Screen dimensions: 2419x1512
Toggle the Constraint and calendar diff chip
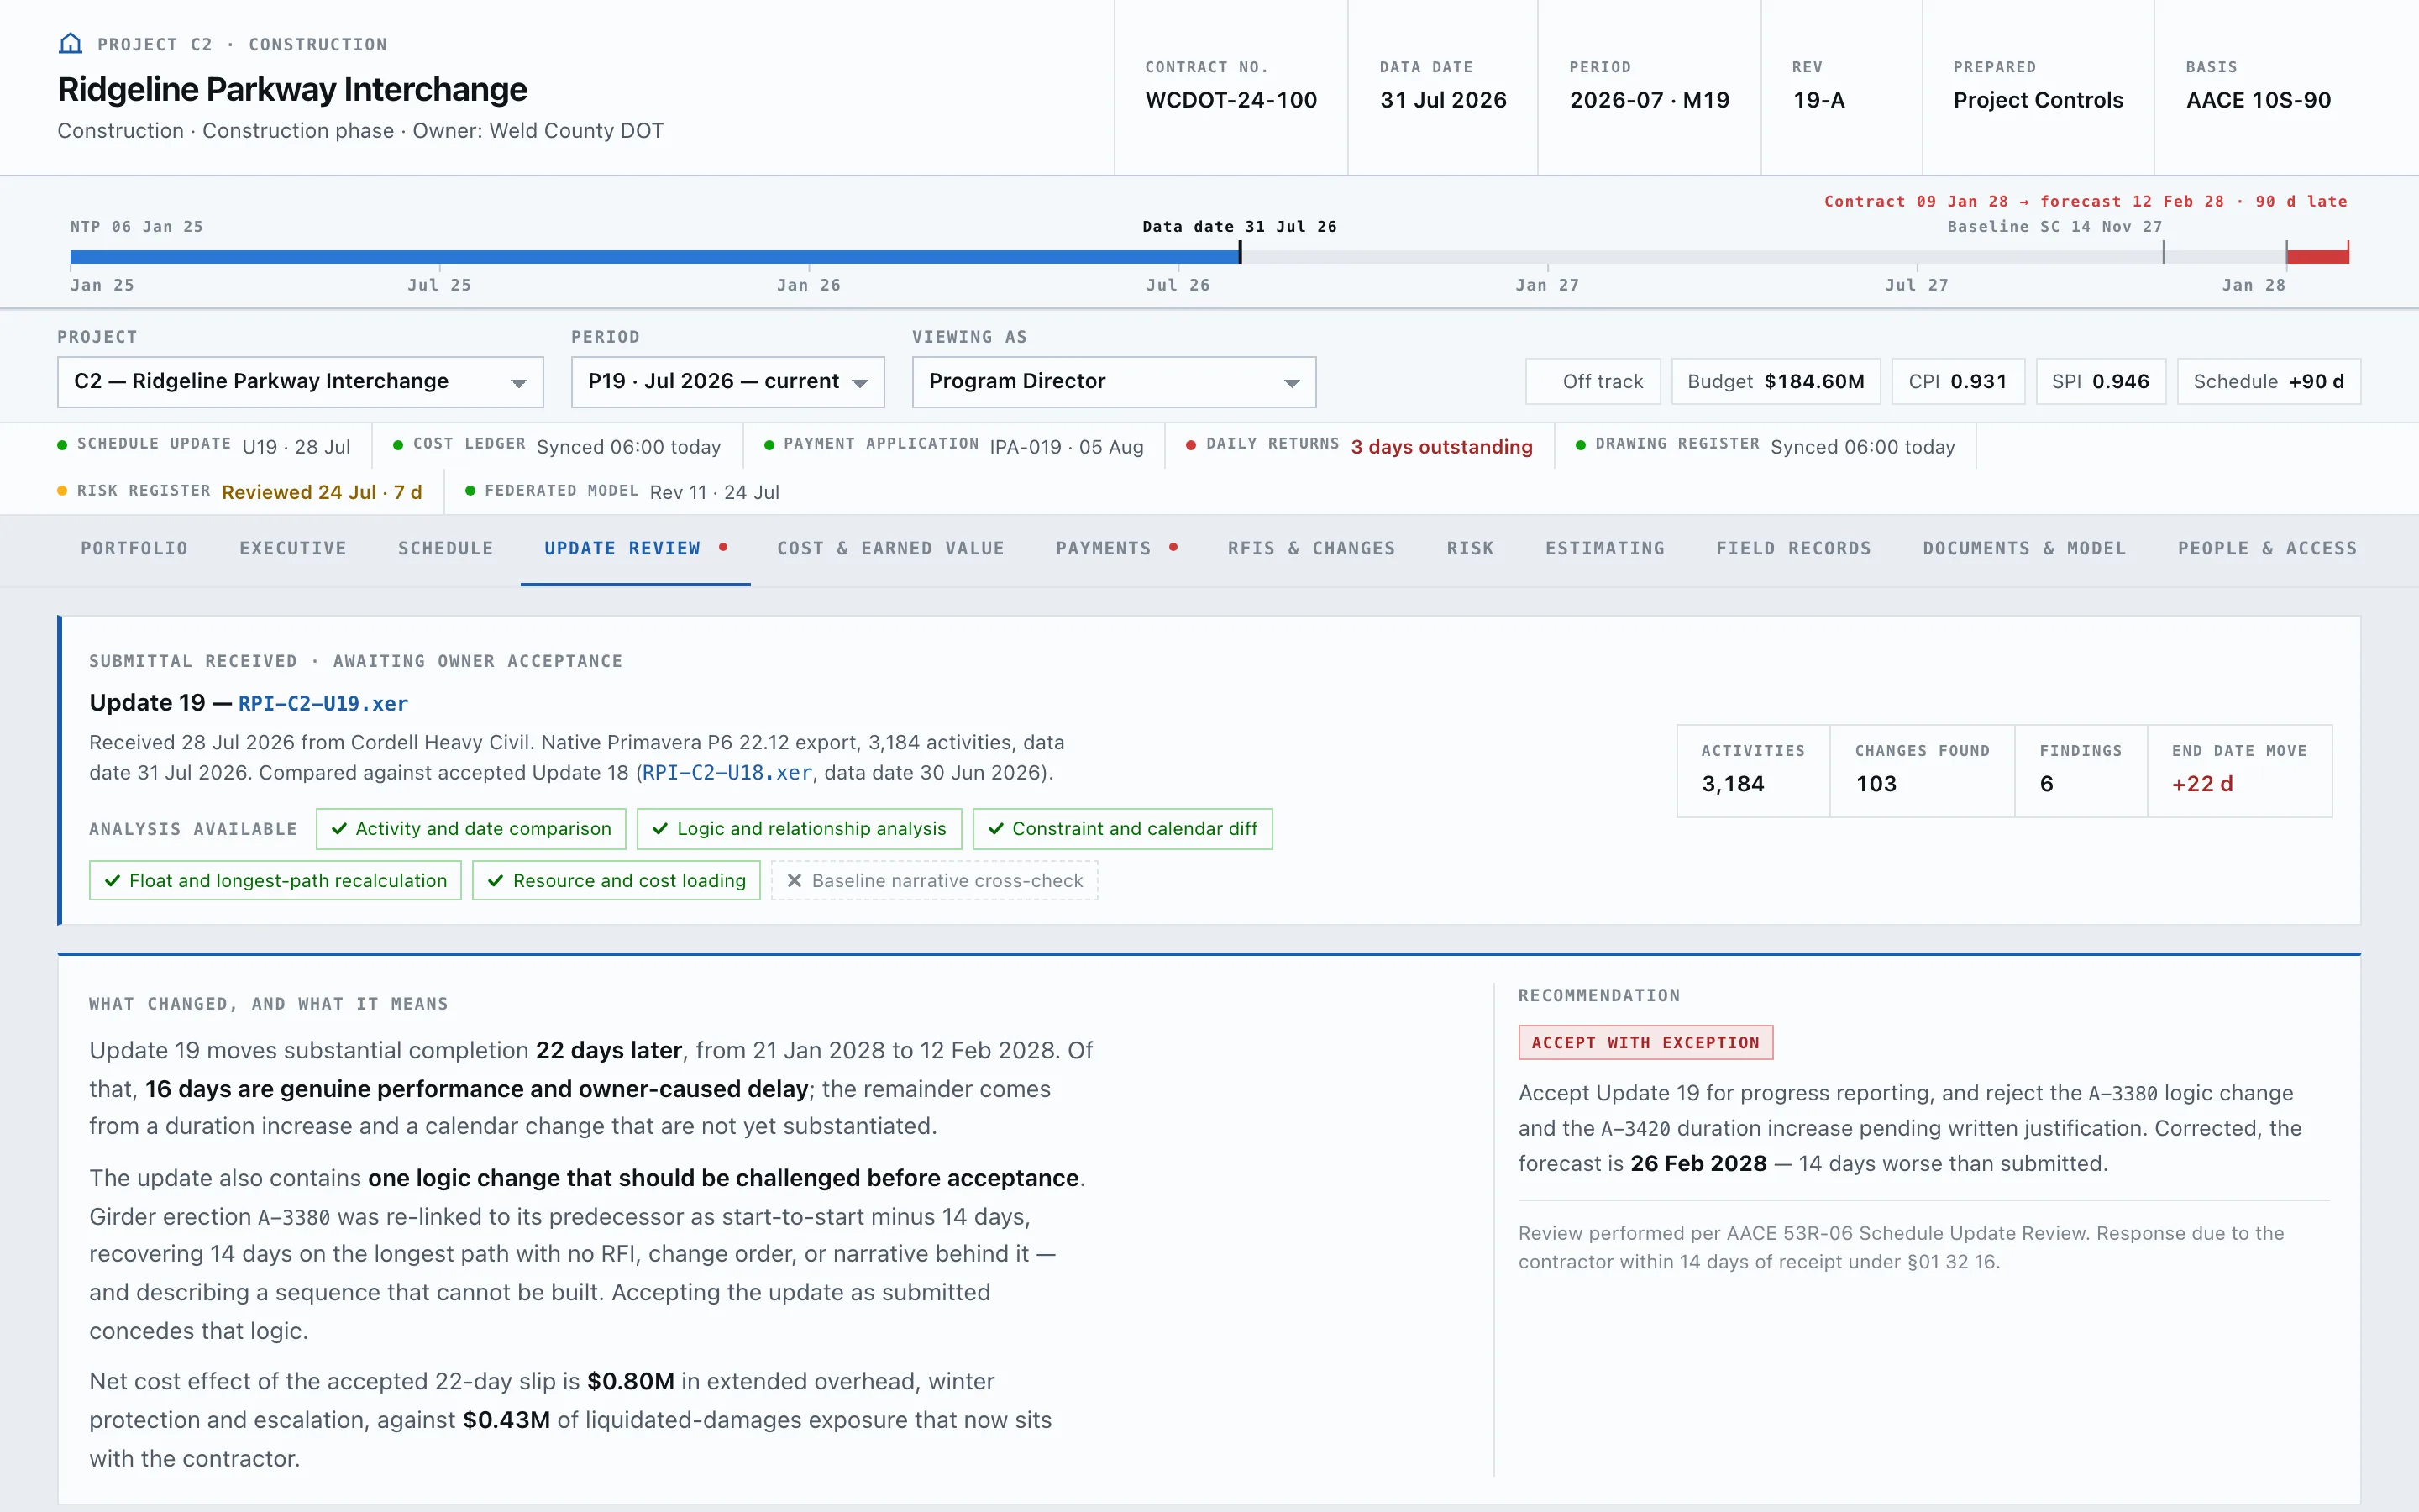pyautogui.click(x=1122, y=829)
